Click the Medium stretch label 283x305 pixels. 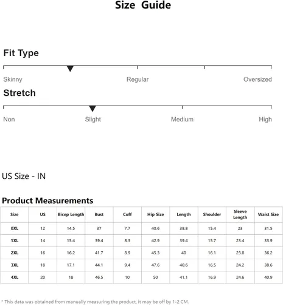point(182,119)
